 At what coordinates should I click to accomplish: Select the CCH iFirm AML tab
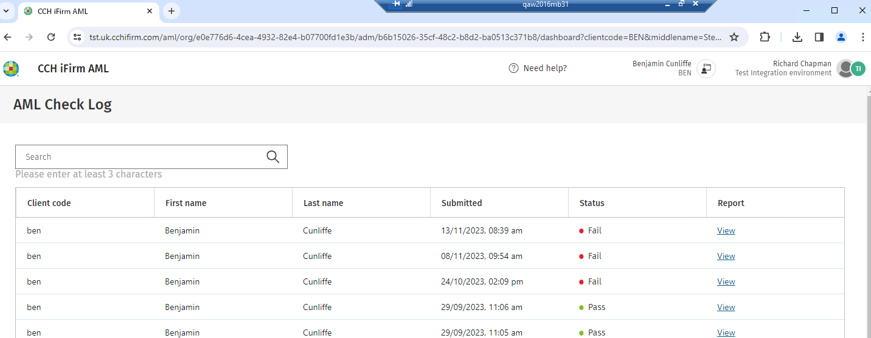pos(85,11)
